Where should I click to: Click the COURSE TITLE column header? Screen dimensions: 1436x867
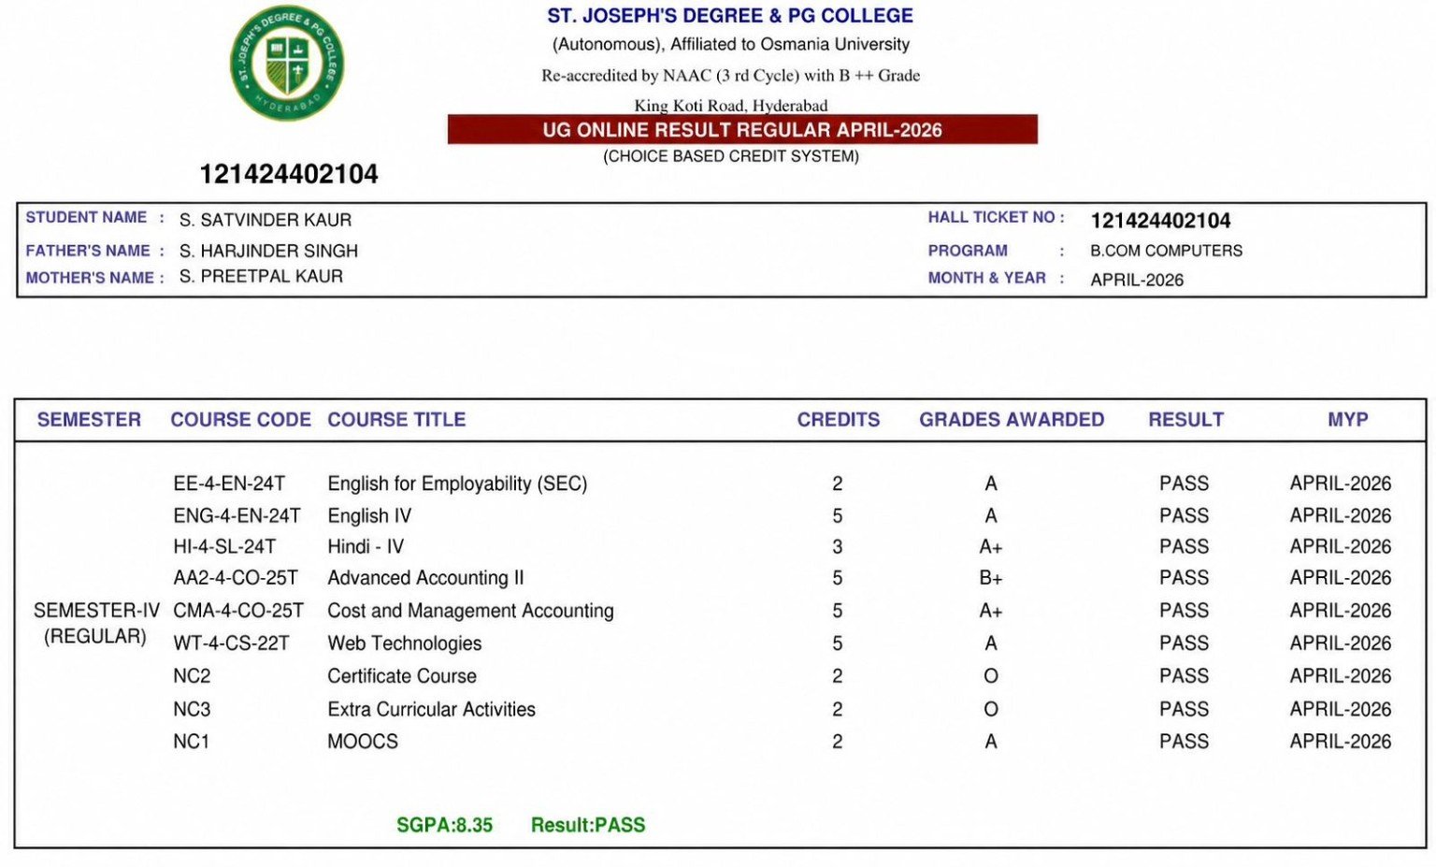coord(396,420)
